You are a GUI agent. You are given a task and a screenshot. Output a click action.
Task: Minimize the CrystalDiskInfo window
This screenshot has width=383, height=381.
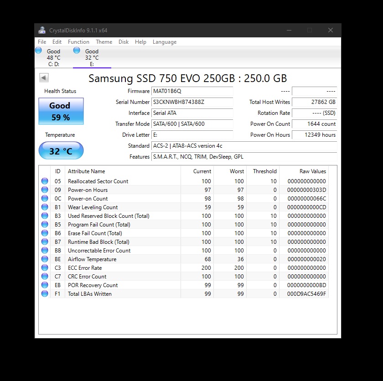coord(289,30)
